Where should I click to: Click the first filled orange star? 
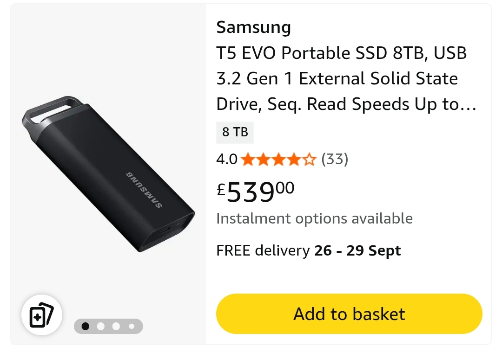(248, 160)
